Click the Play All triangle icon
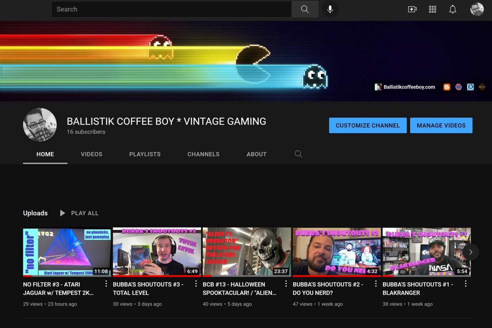492x328 pixels. (63, 213)
